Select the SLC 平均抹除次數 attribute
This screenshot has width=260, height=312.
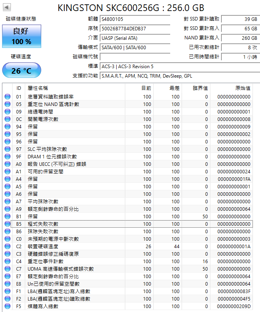[47, 149]
